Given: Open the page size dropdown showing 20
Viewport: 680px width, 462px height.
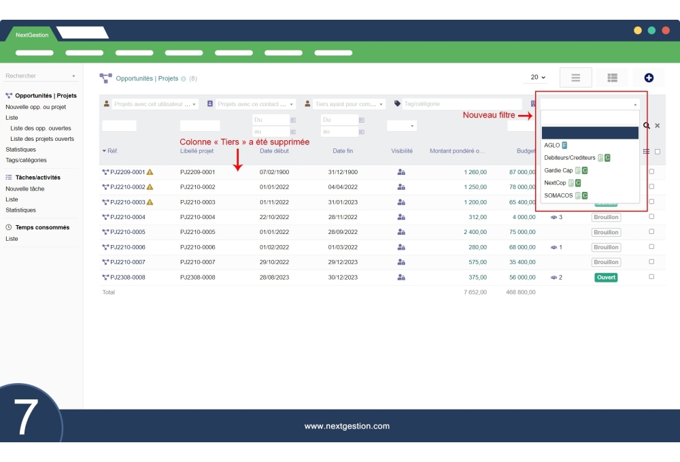Looking at the screenshot, I should (x=538, y=78).
